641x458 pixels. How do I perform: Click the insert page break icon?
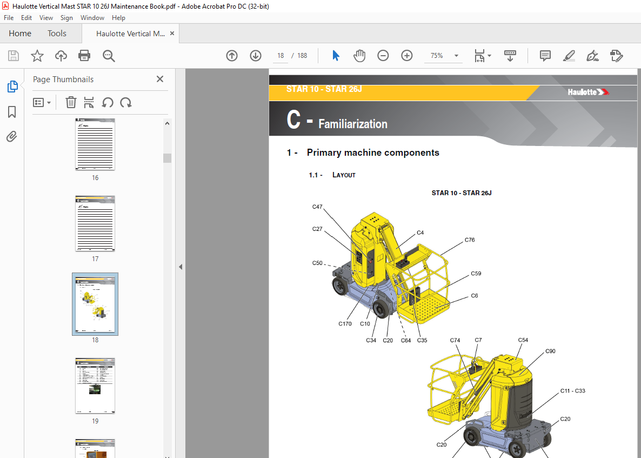coord(89,102)
